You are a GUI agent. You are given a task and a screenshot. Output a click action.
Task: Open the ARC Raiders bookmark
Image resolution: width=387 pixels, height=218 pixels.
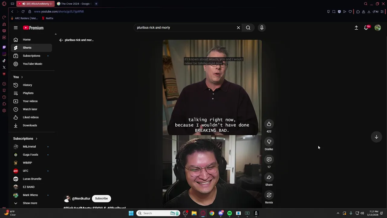[24, 18]
